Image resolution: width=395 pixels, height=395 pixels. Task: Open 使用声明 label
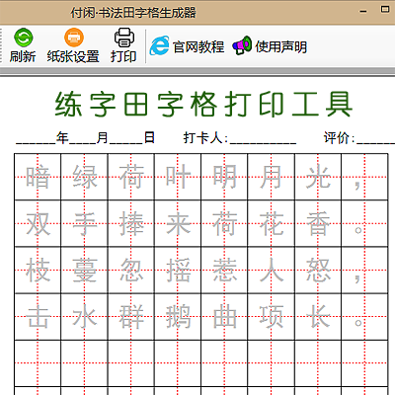pyautogui.click(x=281, y=46)
